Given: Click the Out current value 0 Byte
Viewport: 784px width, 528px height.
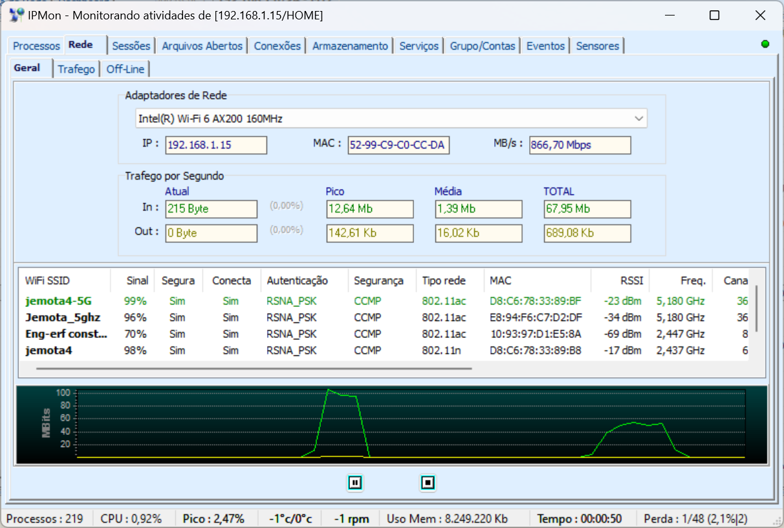Looking at the screenshot, I should tap(212, 233).
